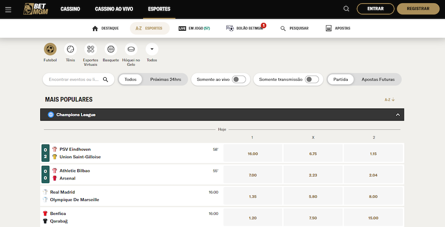445x227 pixels.
Task: Go to Destaque section
Action: (x=106, y=28)
